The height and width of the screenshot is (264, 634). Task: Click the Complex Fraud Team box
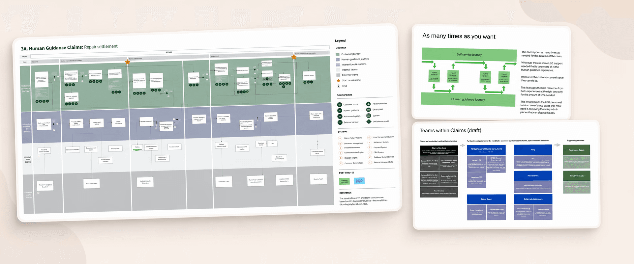coord(496,213)
